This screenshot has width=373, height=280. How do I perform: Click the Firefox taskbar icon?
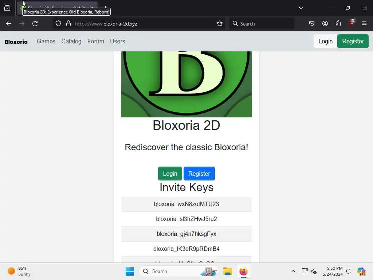pos(243,271)
